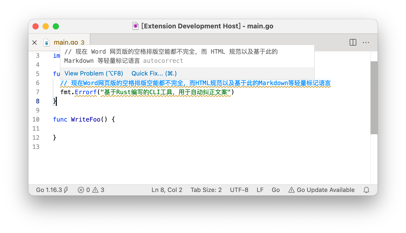Select encoding via UTF-8 indicator
Viewport: 406px width, 233px height.
click(239, 190)
